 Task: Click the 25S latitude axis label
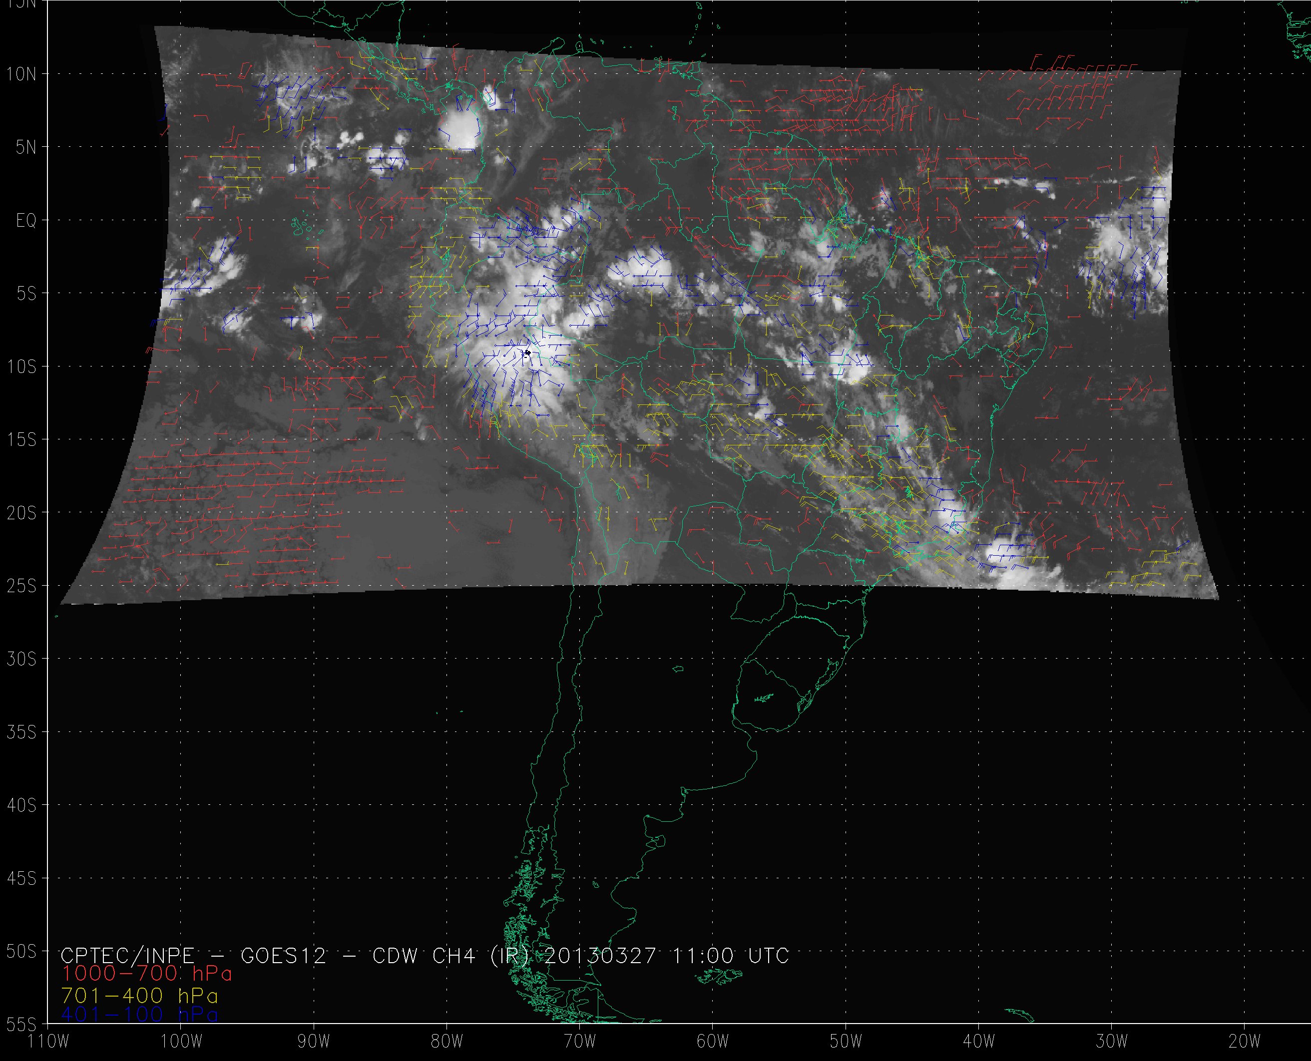coord(21,586)
